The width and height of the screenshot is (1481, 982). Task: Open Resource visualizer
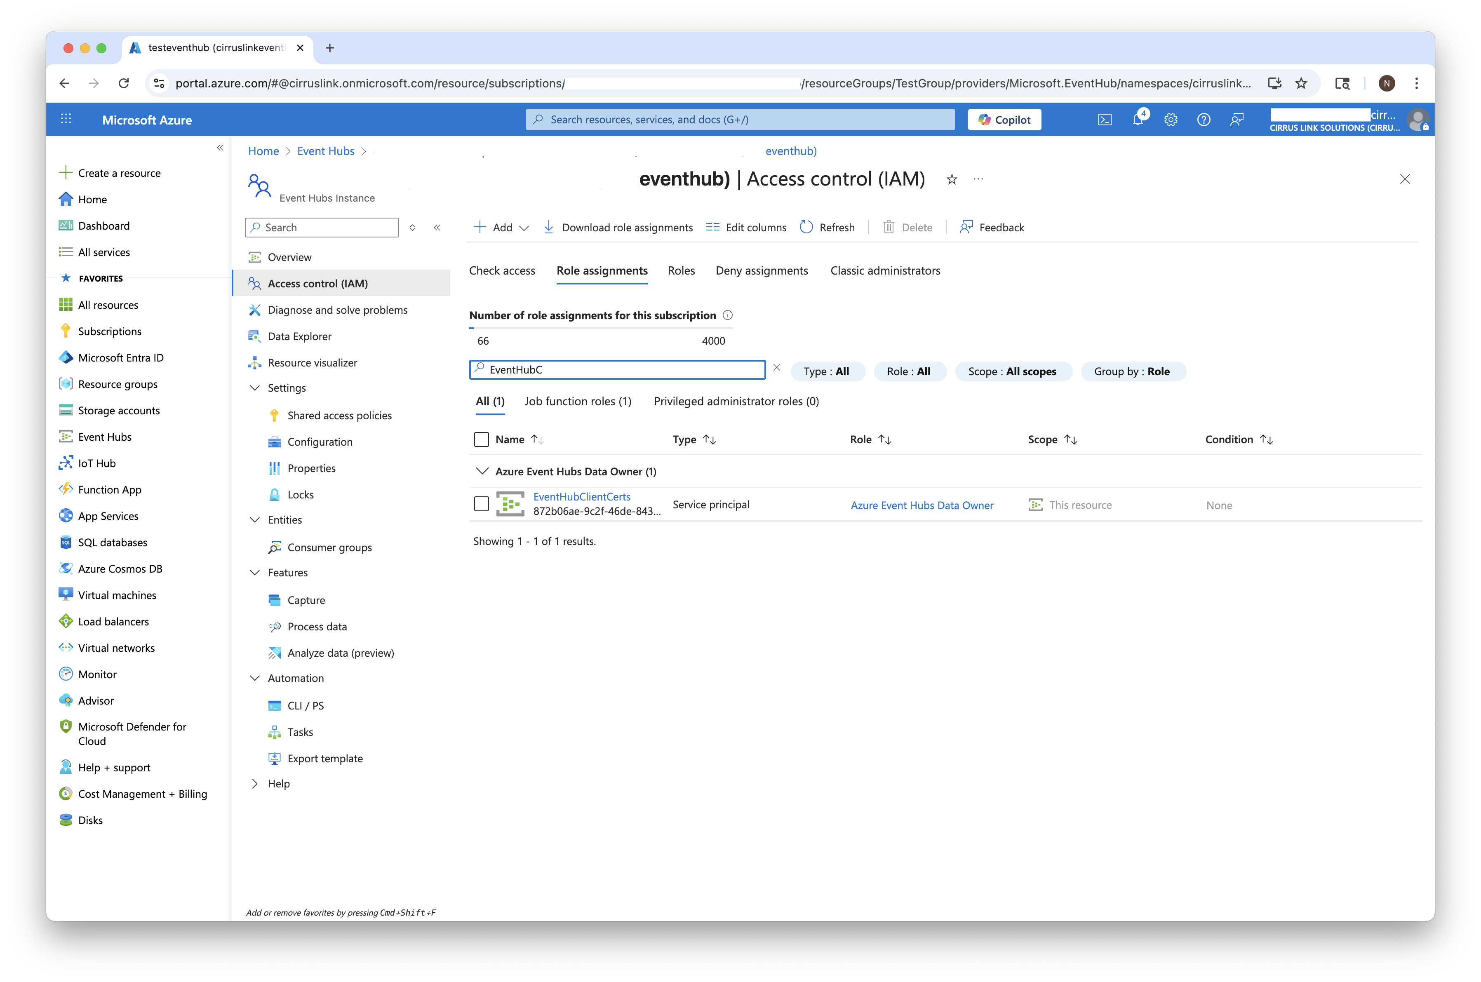pyautogui.click(x=312, y=363)
